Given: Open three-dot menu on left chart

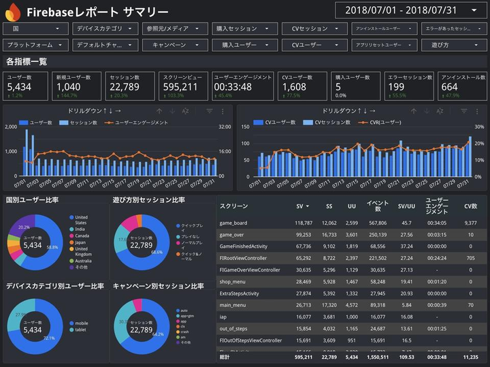Looking at the screenshot, I should click(x=223, y=111).
